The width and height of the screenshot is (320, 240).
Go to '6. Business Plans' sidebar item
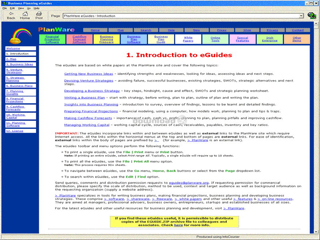(x=19, y=86)
